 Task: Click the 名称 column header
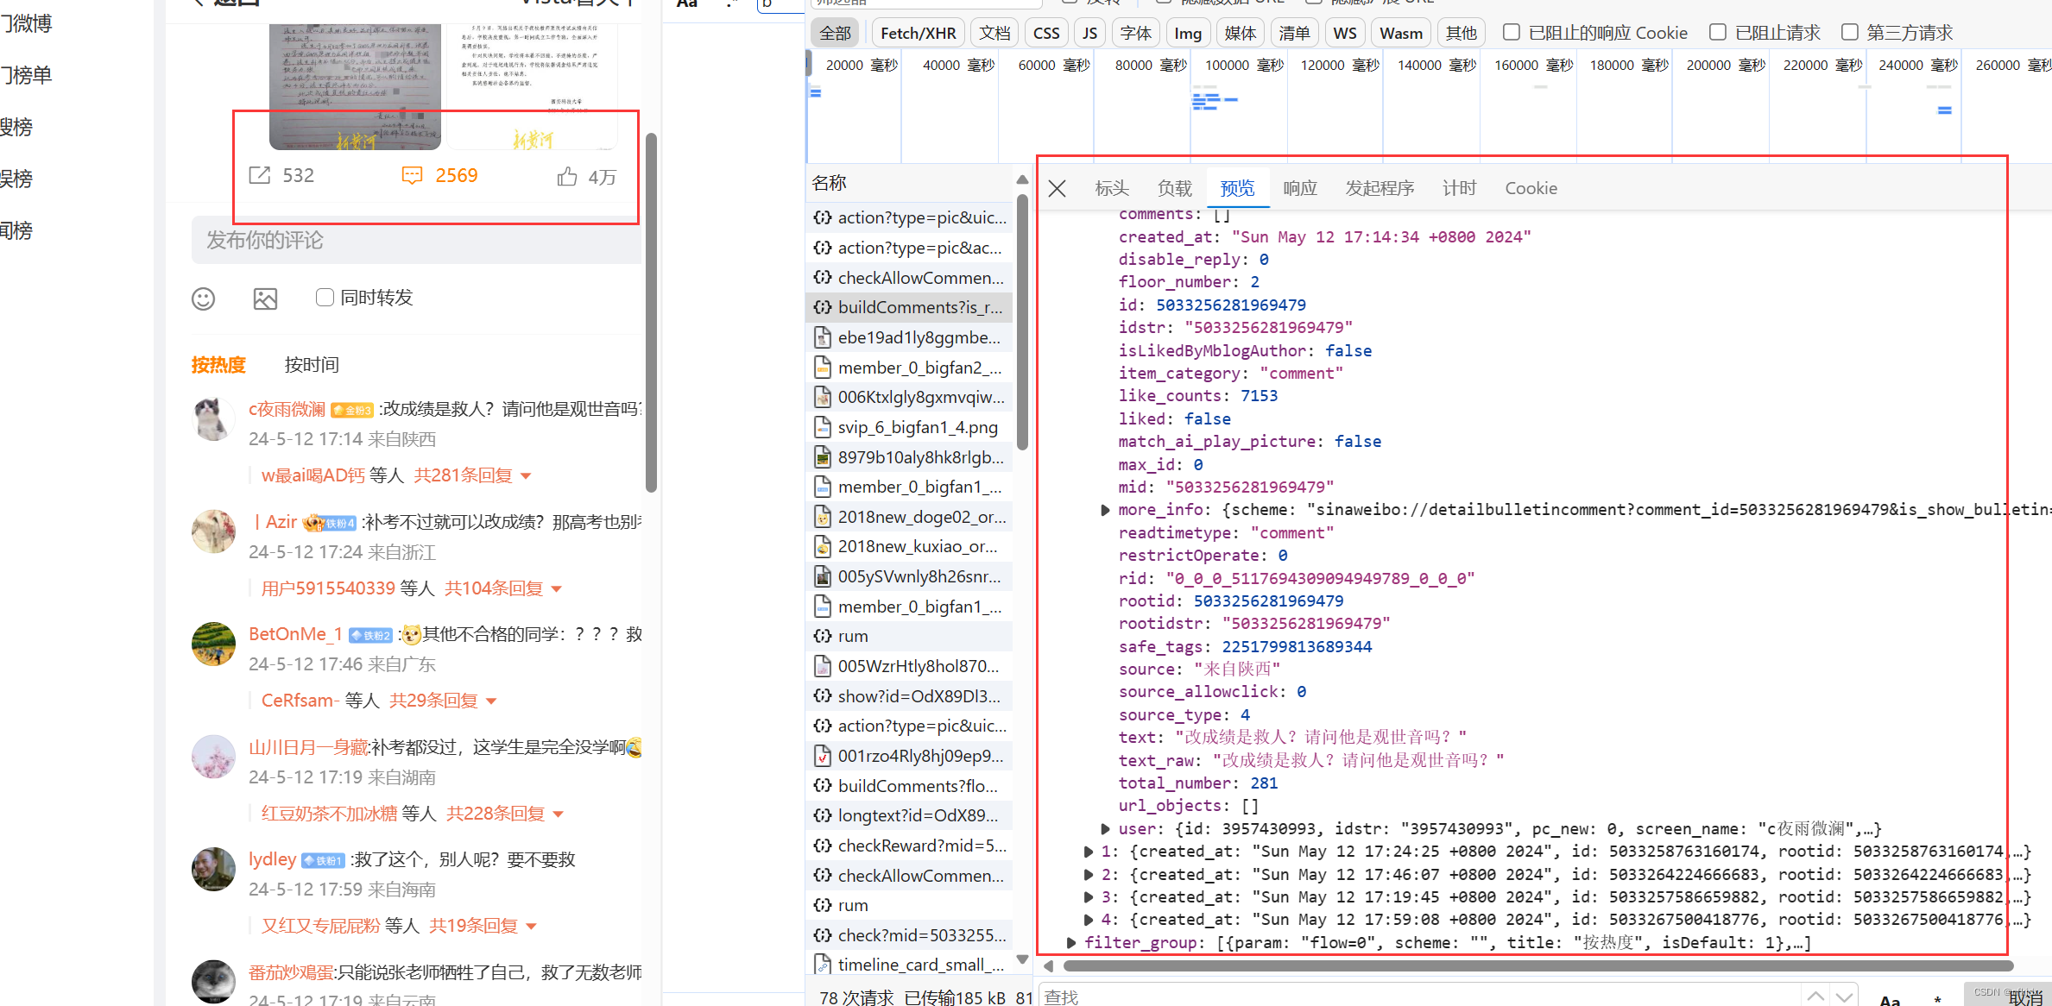829,183
